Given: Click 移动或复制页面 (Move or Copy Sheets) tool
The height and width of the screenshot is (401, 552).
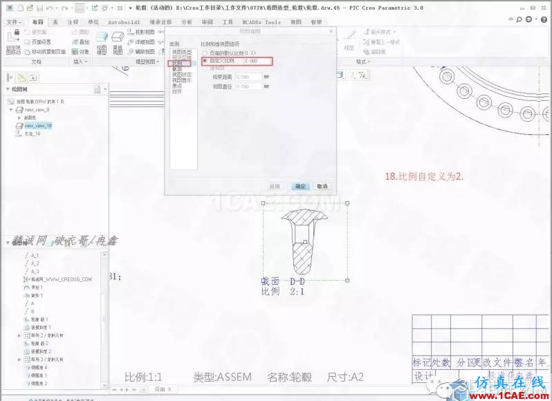Looking at the screenshot, I should 45,52.
